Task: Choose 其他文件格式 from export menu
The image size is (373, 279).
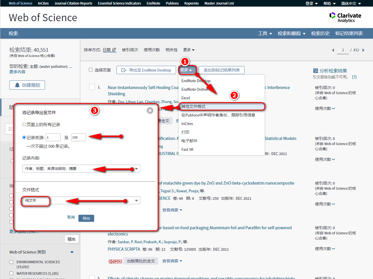Action: [221, 106]
